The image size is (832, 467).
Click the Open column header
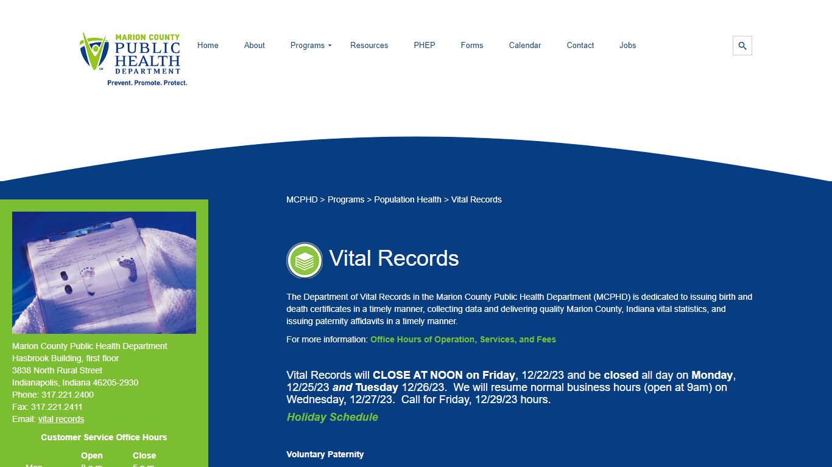tap(92, 455)
